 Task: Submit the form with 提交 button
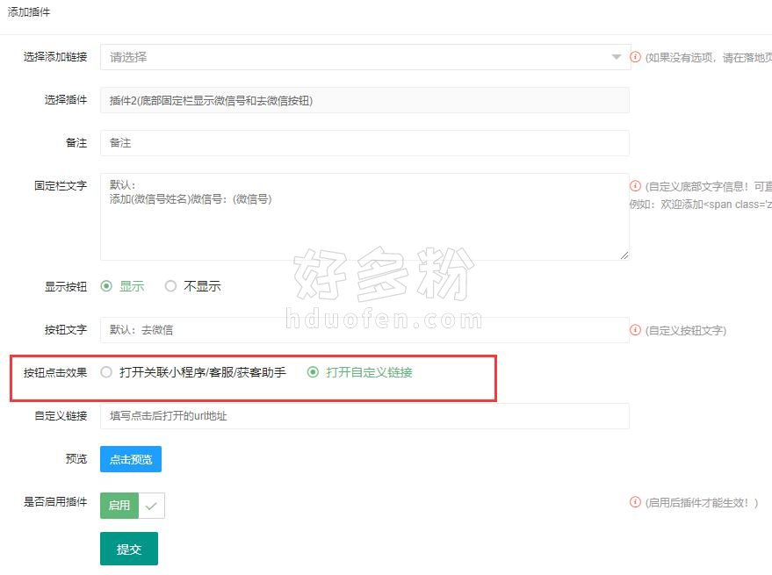point(129,549)
